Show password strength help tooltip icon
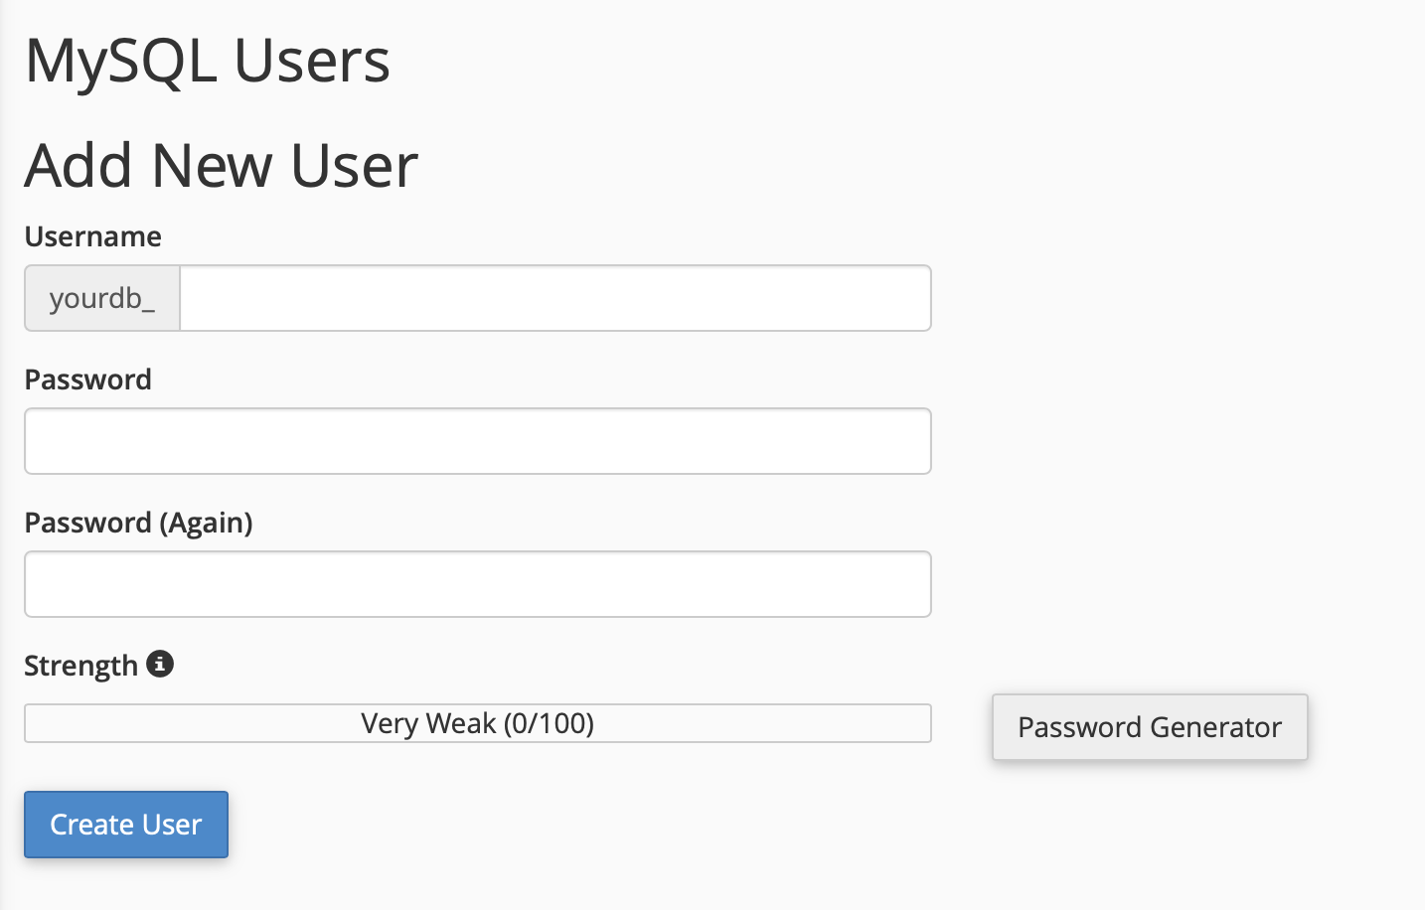This screenshot has width=1425, height=910. tap(160, 664)
